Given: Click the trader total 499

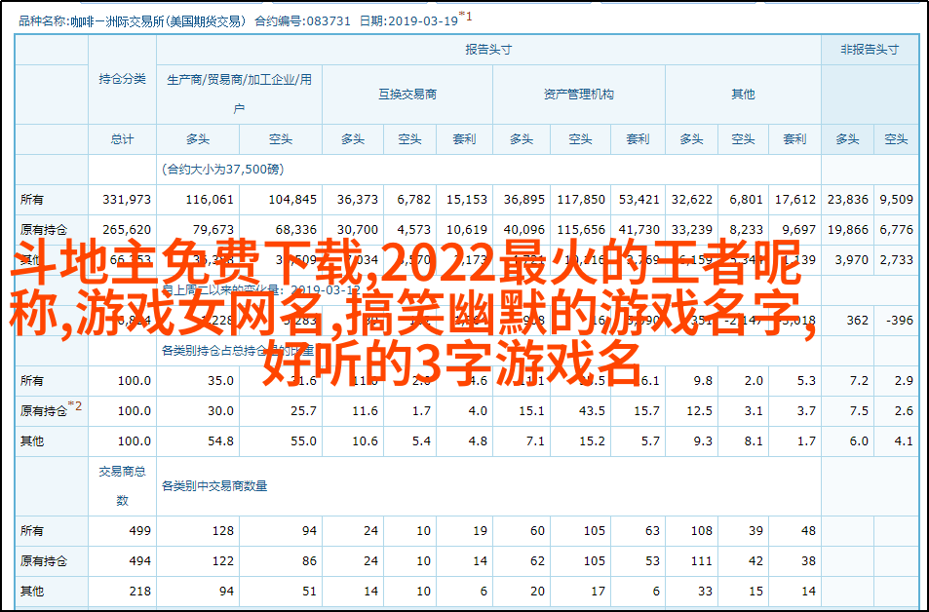Looking at the screenshot, I should coord(139,531).
